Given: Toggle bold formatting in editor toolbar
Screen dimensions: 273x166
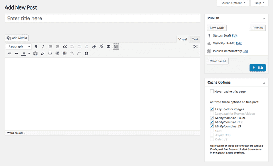Looking at the screenshot, I should click(36, 47).
